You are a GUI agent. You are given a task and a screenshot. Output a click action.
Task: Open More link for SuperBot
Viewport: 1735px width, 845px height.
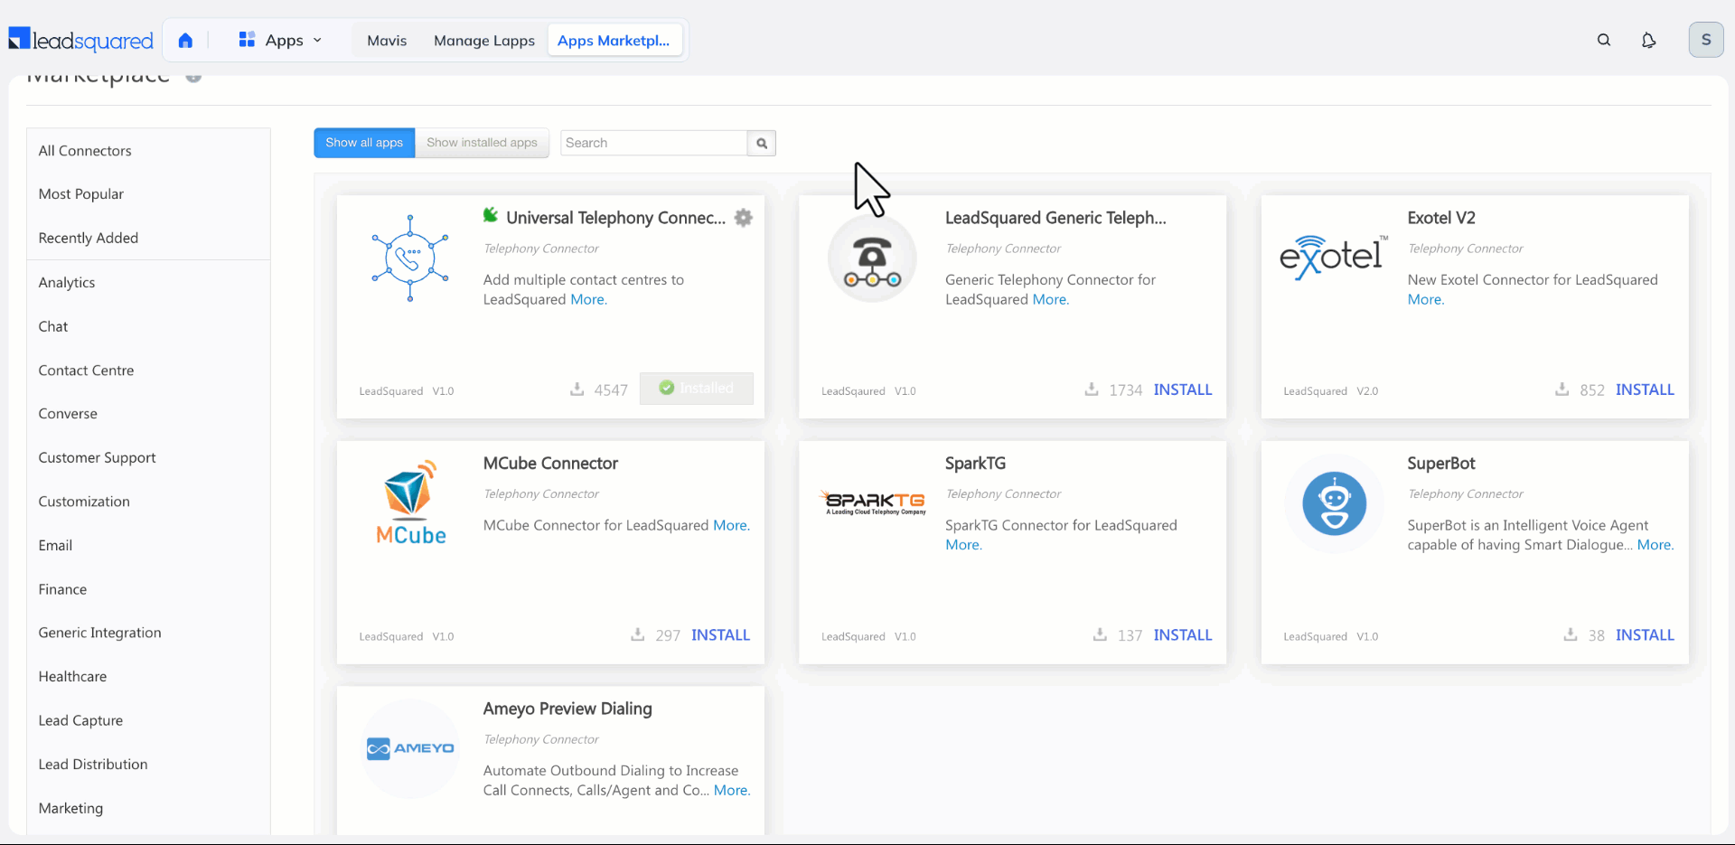[x=1655, y=545]
